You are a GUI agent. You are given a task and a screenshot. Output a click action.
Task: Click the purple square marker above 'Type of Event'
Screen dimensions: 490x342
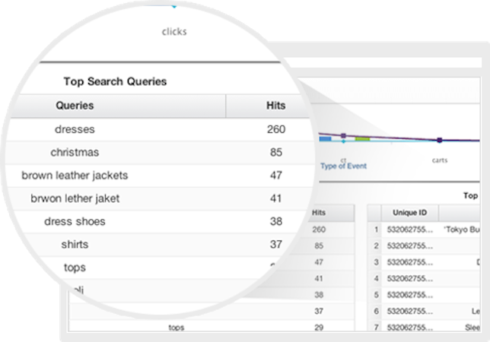tap(343, 136)
